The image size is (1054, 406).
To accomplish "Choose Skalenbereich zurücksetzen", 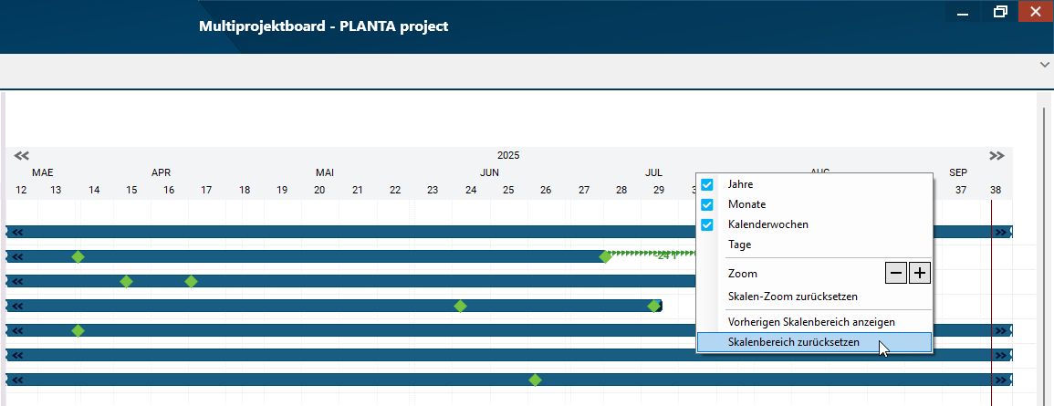I will (x=793, y=342).
